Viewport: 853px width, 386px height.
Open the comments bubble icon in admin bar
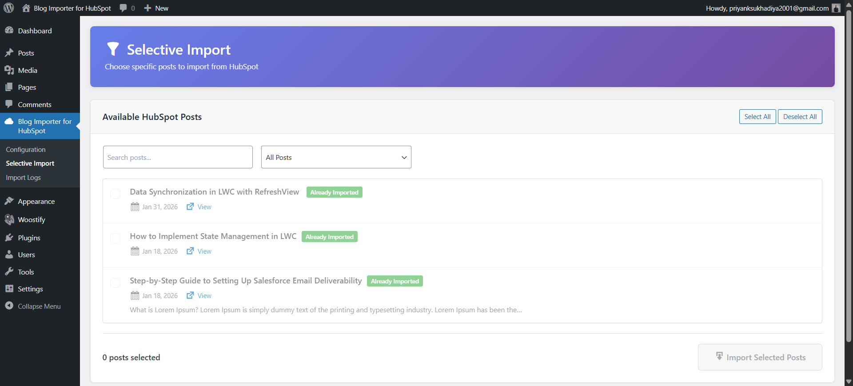123,8
